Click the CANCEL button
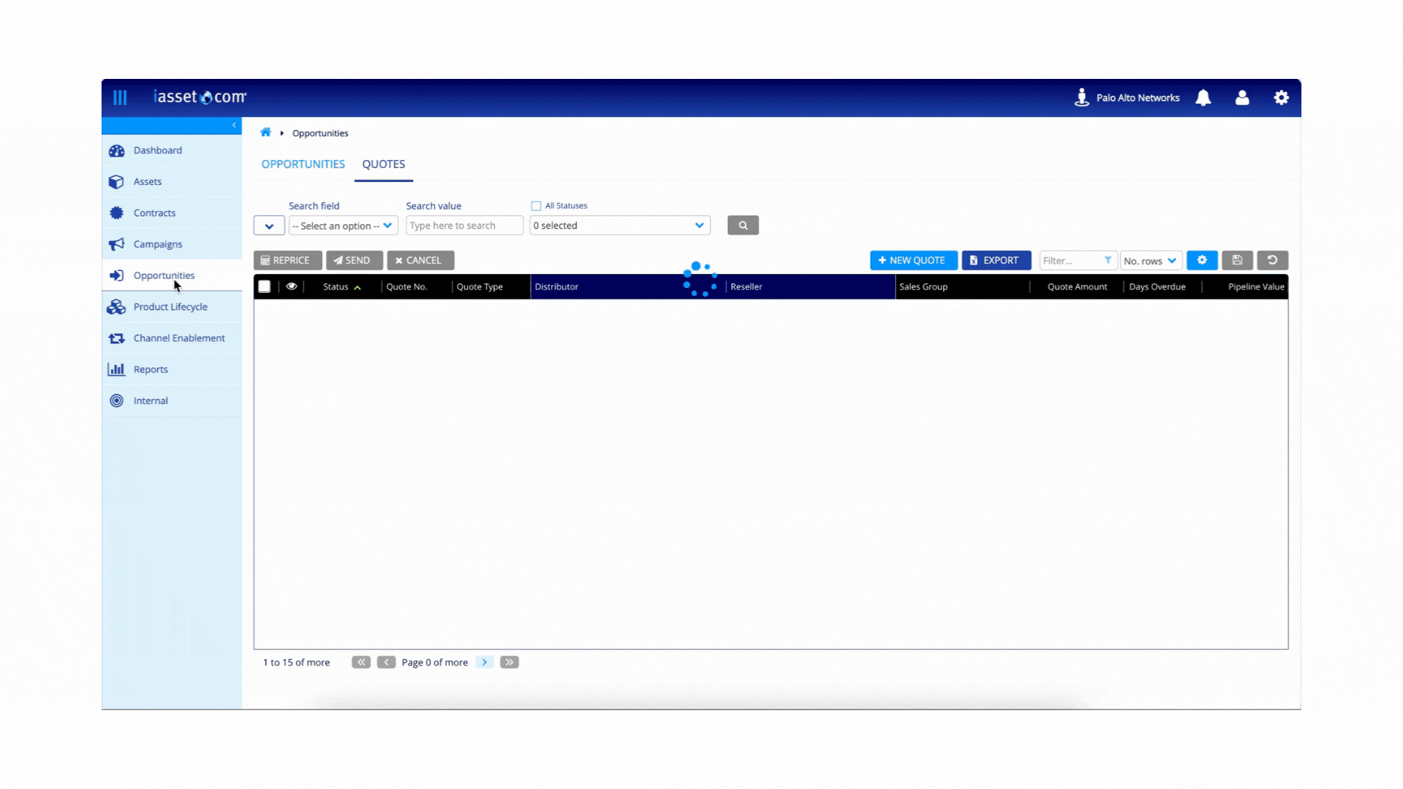Viewport: 1403px width, 789px height. (x=420, y=260)
